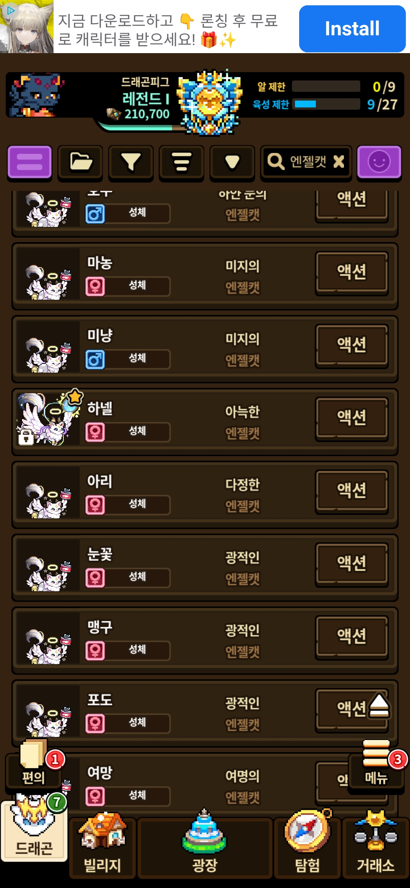This screenshot has height=888, width=410.
Task: Tap 액션 button for 눈꽃
Action: (x=352, y=564)
